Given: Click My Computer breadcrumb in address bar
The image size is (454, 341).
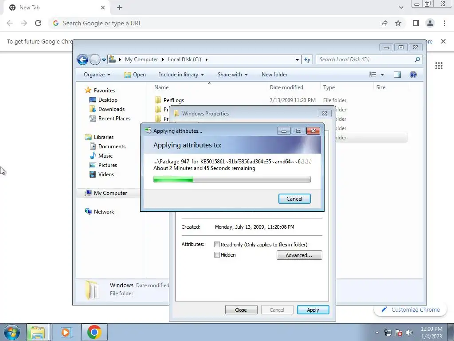Looking at the screenshot, I should (141, 59).
